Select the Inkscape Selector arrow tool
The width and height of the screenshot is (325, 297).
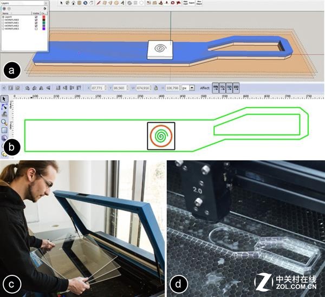pos(4,98)
